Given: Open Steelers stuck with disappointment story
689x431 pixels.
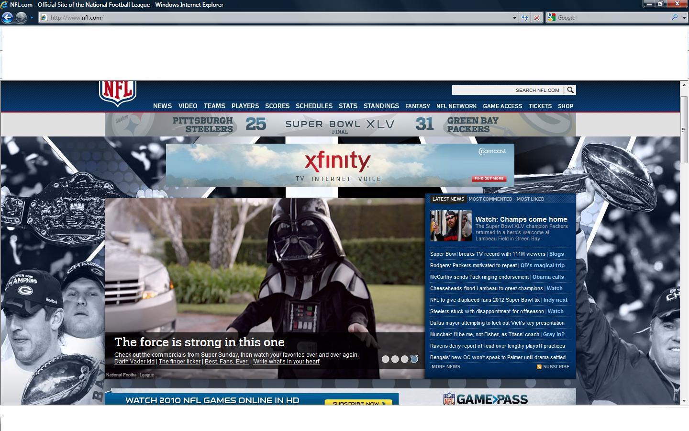Looking at the screenshot, I should pos(487,311).
